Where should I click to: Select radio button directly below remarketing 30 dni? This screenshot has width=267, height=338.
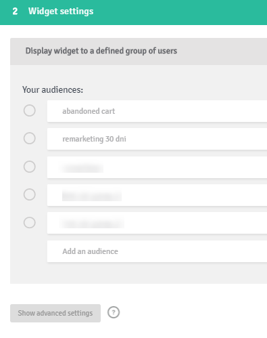pyautogui.click(x=30, y=167)
